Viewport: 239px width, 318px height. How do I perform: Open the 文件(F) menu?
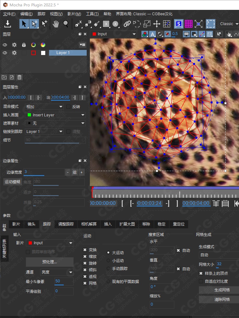[x=9, y=14]
